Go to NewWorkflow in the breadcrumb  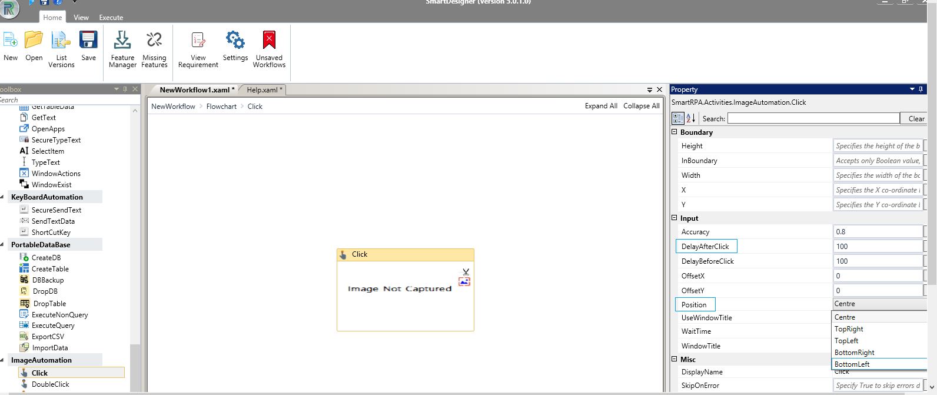coord(173,107)
